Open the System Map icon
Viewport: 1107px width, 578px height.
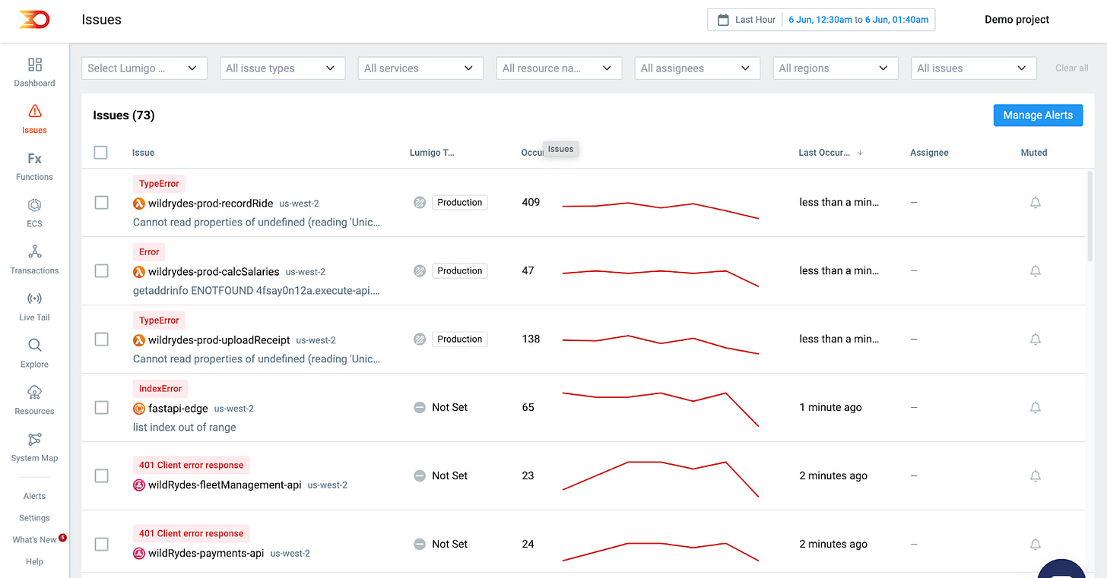pos(34,440)
